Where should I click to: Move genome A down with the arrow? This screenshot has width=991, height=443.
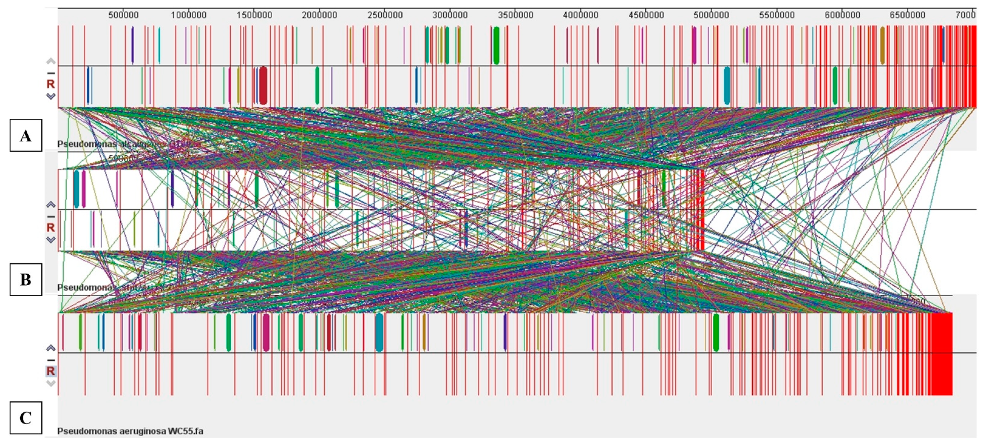[51, 96]
